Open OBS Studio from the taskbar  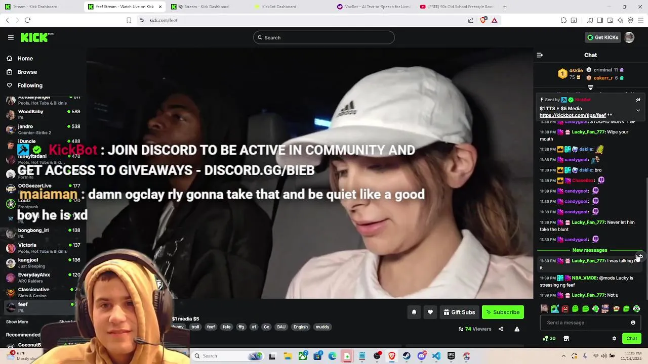(x=377, y=356)
